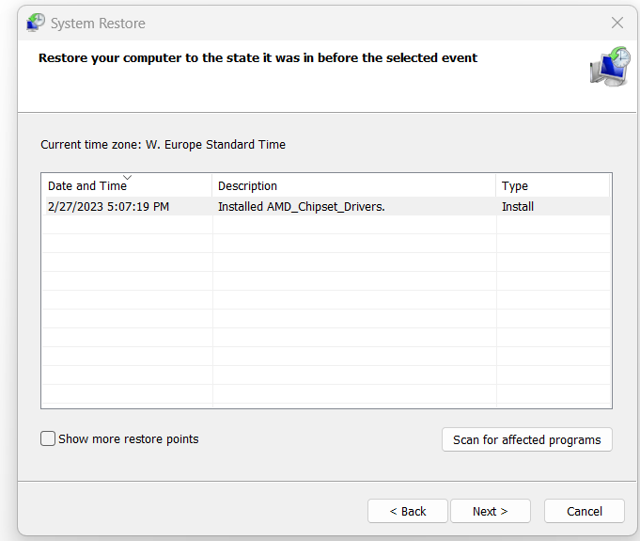The image size is (640, 541).
Task: Cancel the System Restore wizard
Action: [x=584, y=511]
